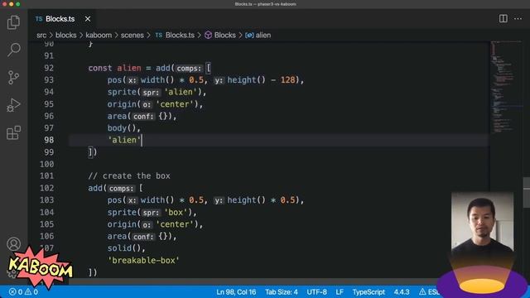Click the window title text in title bar
The height and width of the screenshot is (298, 530).
(x=265, y=4)
